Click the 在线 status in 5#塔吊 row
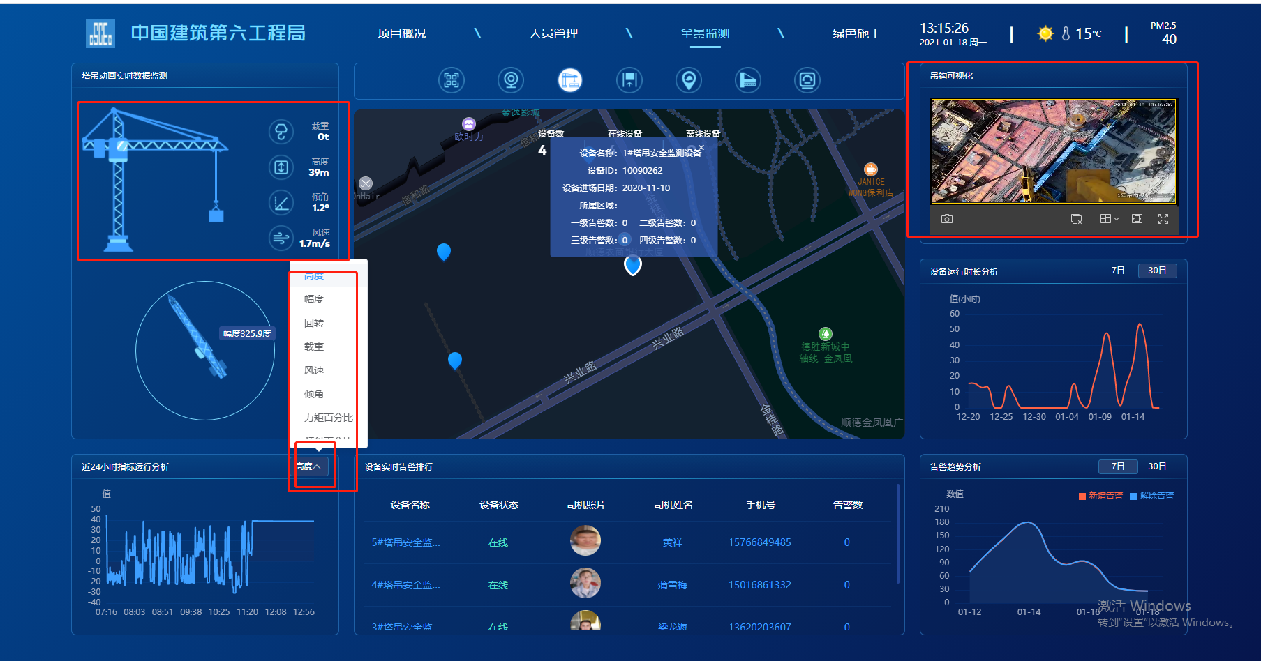 498,542
